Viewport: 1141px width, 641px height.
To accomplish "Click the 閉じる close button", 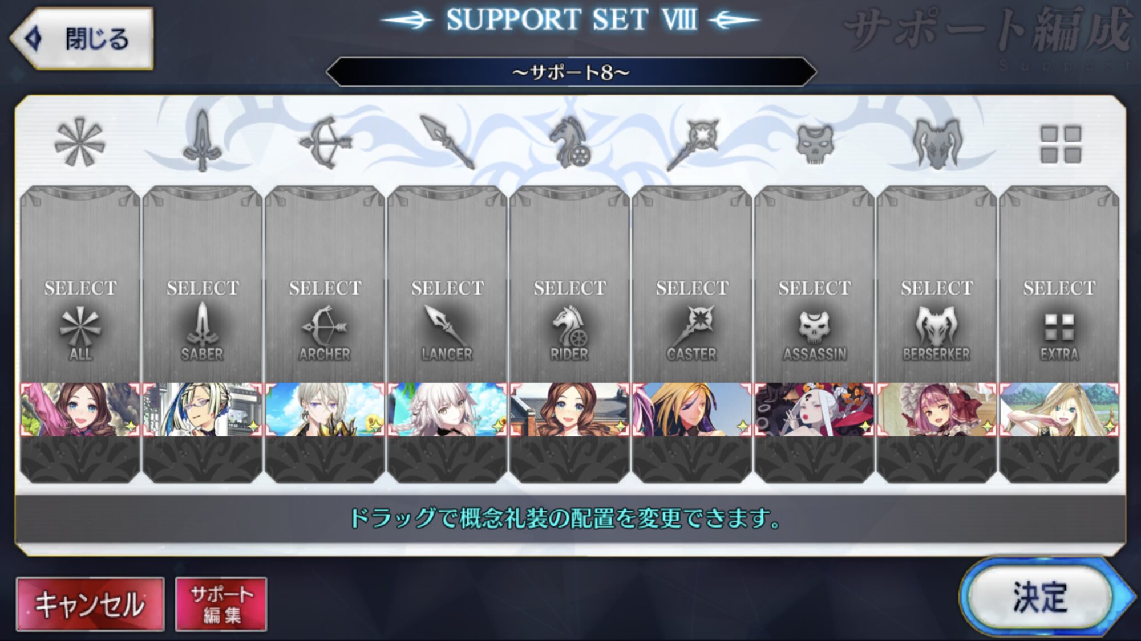I will pyautogui.click(x=82, y=39).
